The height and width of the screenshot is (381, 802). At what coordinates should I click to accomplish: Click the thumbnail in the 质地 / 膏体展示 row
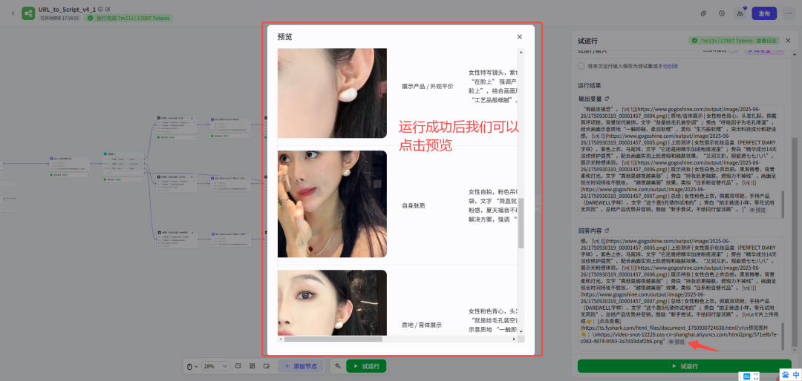click(x=332, y=302)
